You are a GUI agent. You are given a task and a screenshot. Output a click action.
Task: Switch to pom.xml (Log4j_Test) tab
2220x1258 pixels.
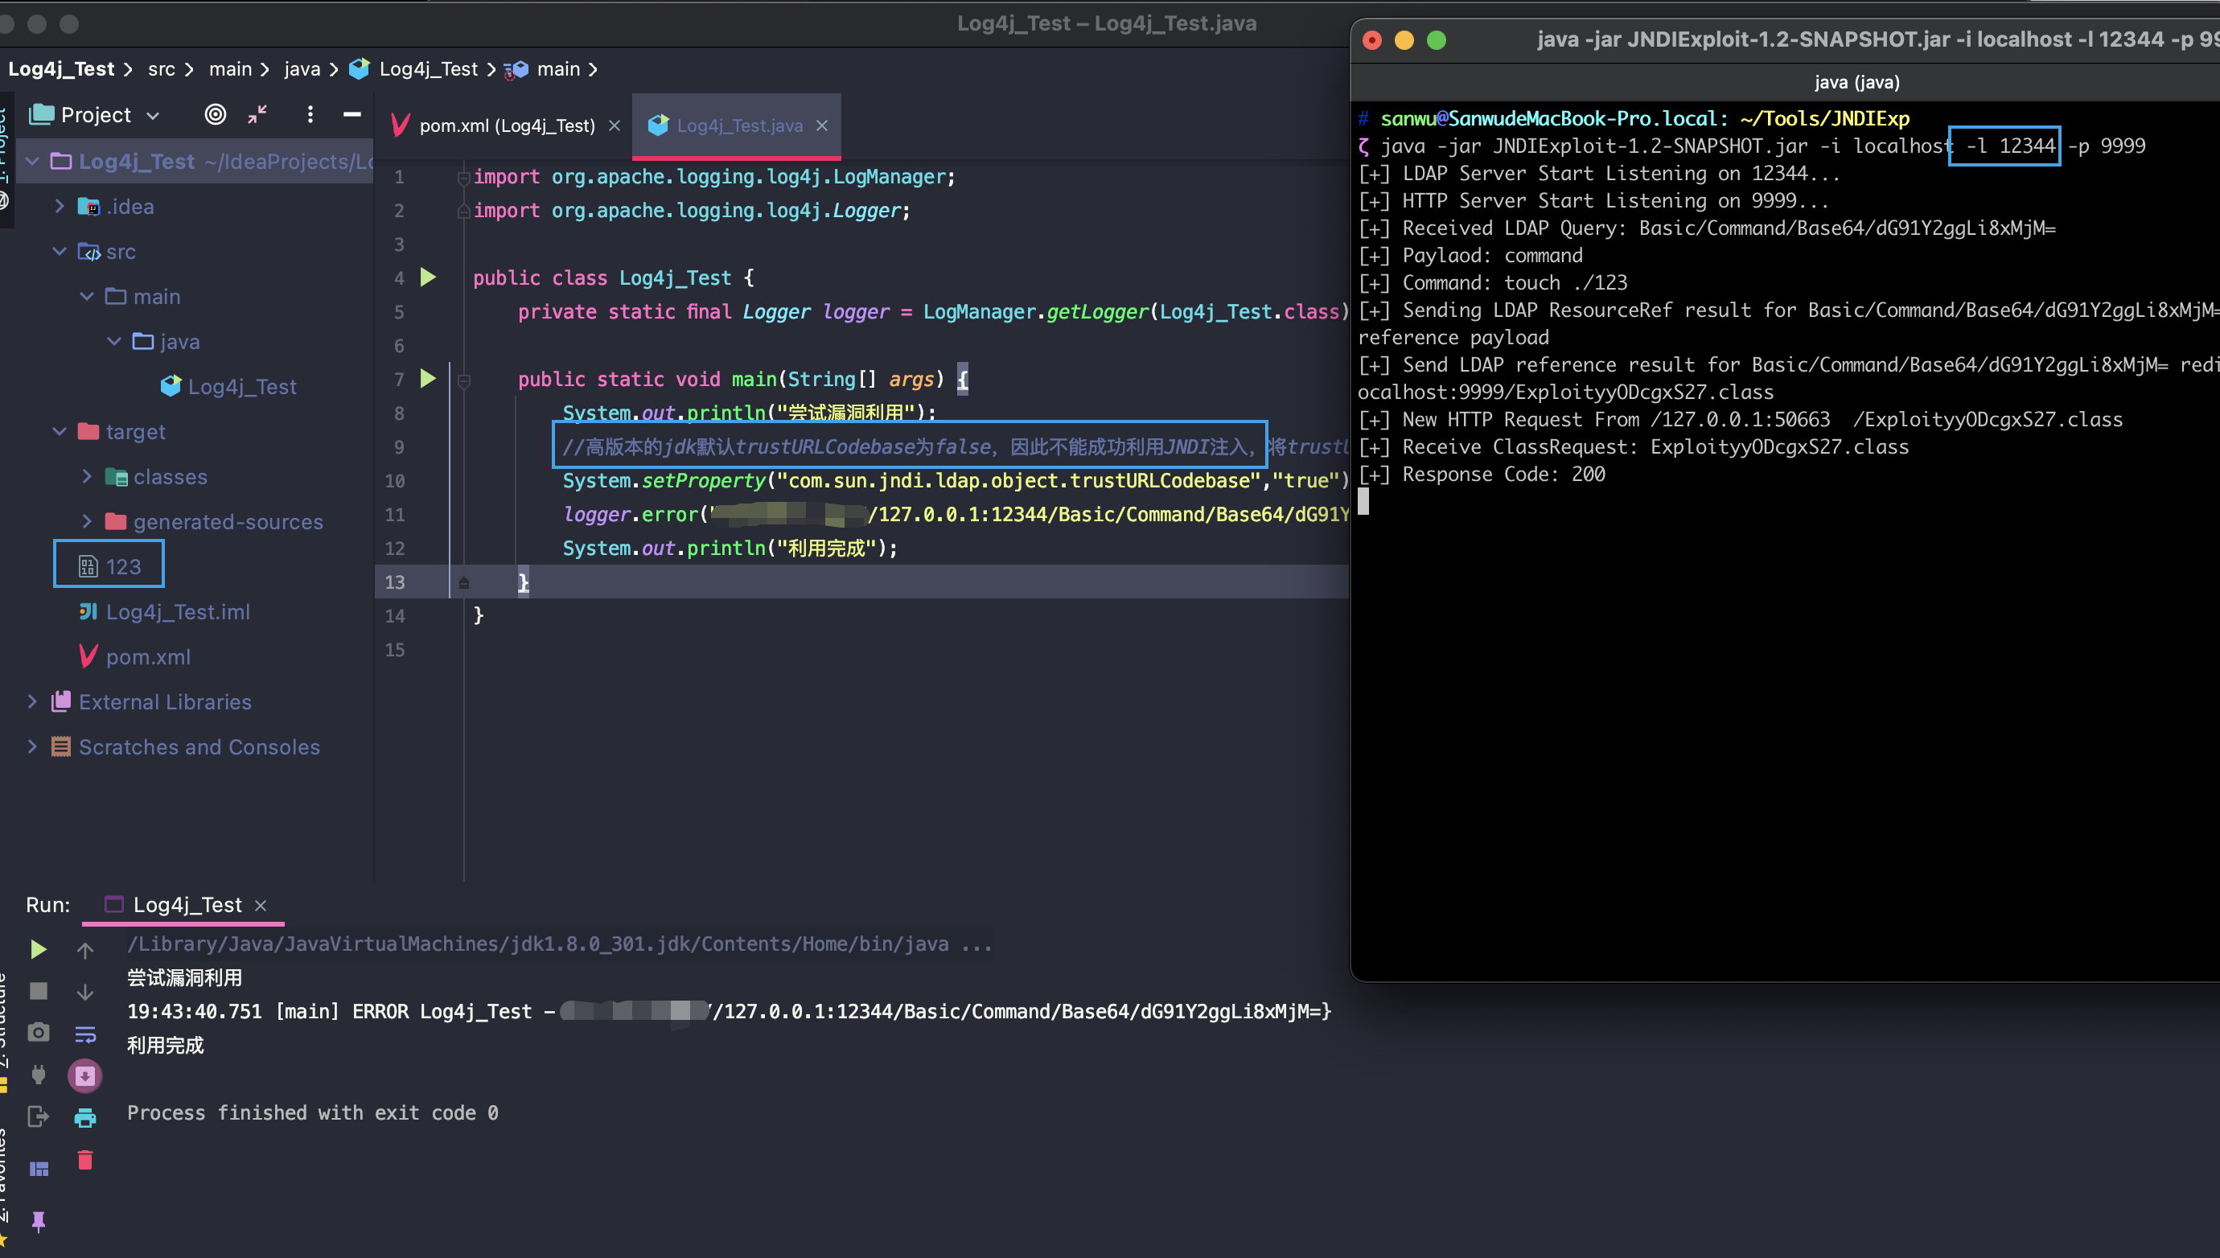pos(506,125)
